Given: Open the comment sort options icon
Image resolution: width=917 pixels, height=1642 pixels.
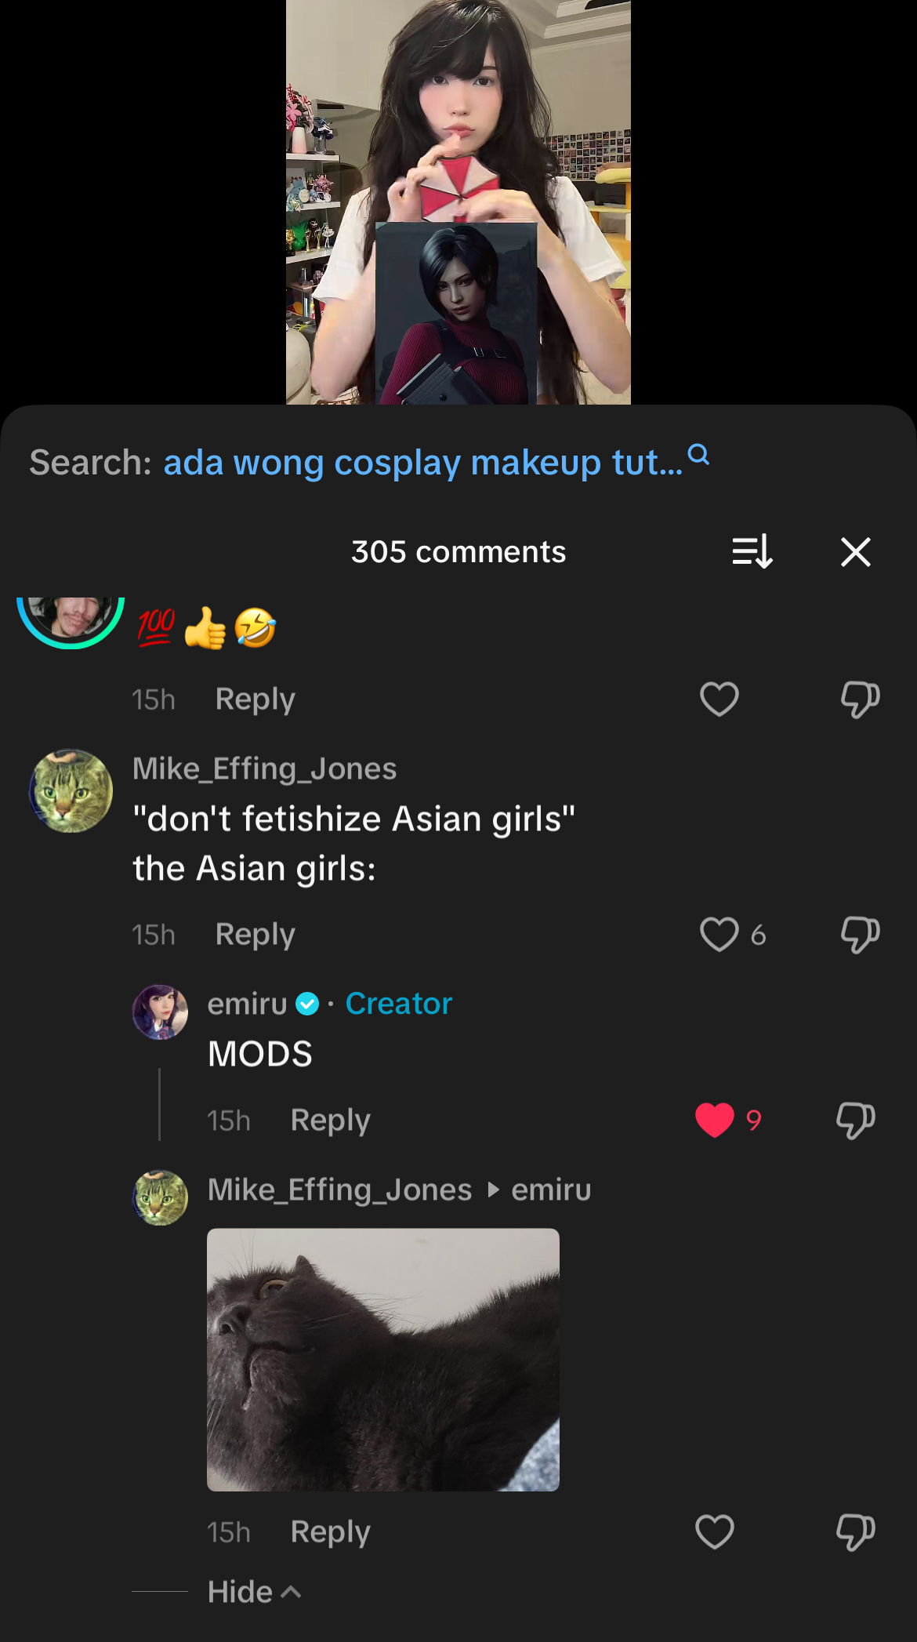Looking at the screenshot, I should coord(752,552).
